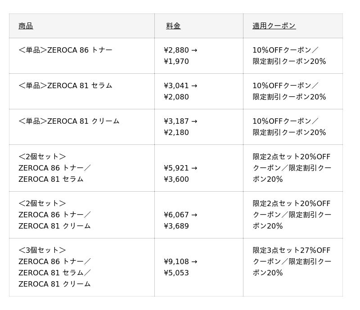Select the single-item ZEROCA 81 セラム name
Viewport: 360px width, 310px height.
(x=65, y=85)
